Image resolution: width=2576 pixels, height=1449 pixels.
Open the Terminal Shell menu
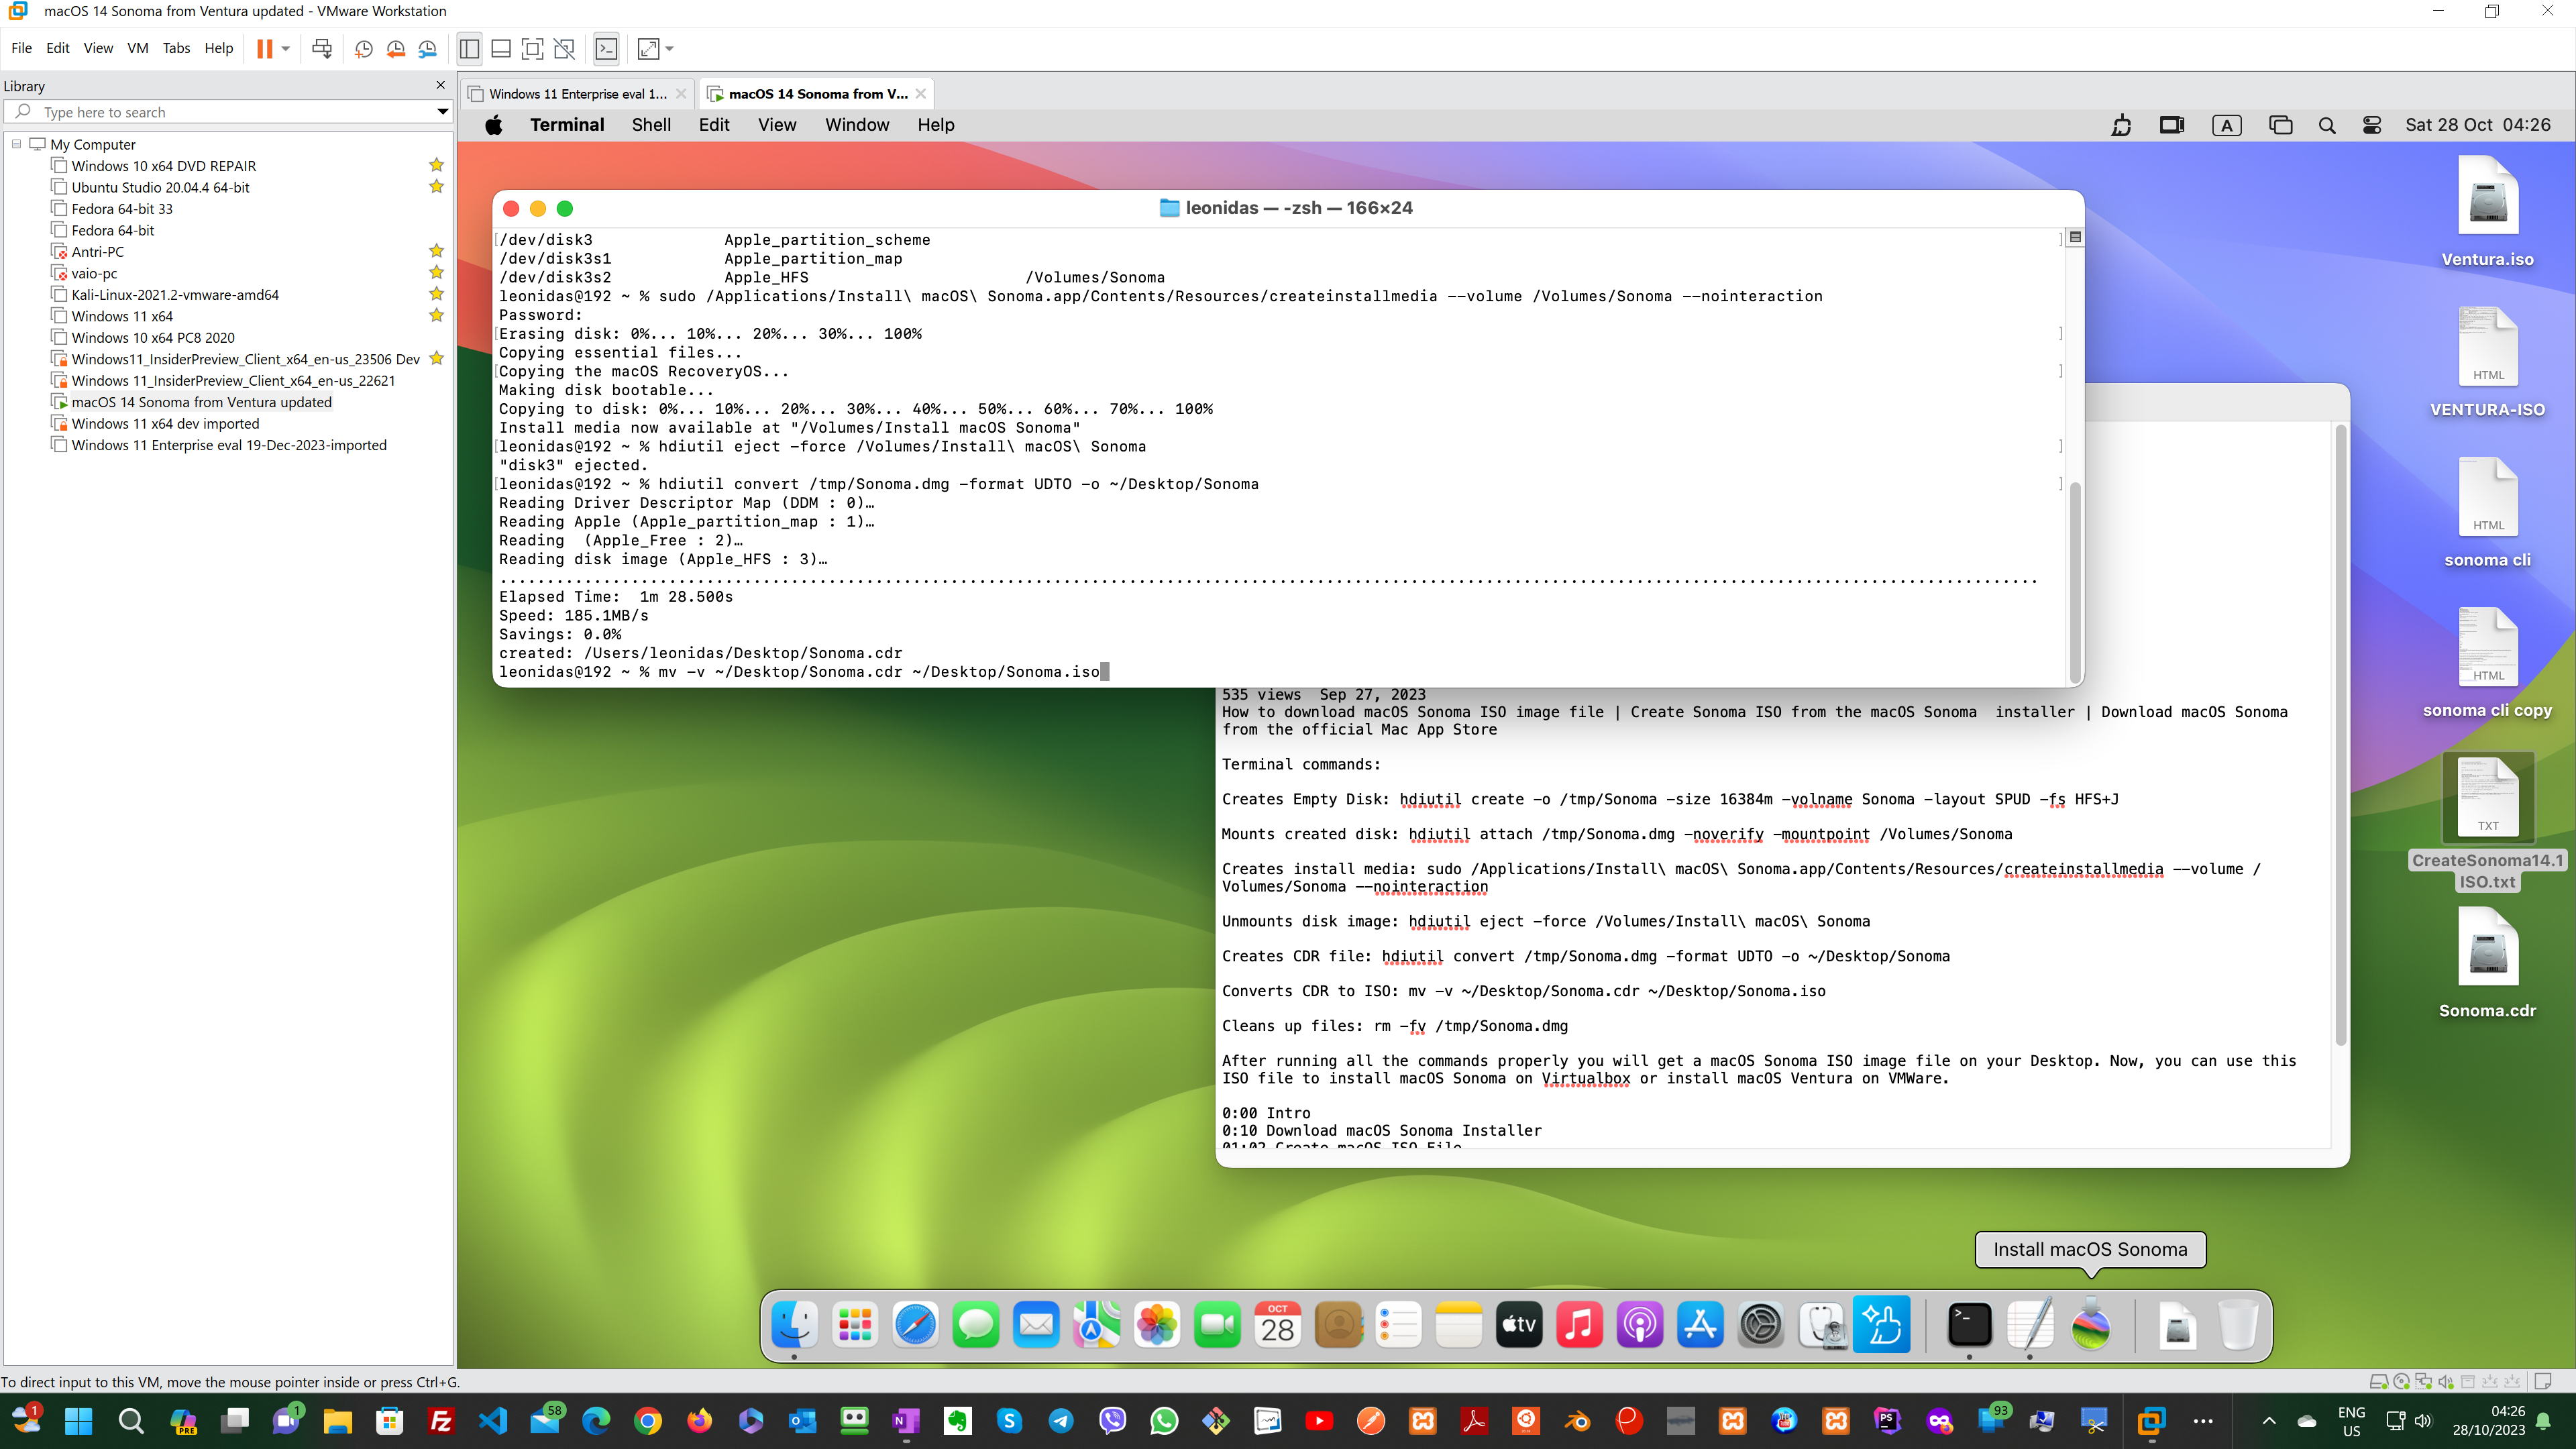point(651,125)
